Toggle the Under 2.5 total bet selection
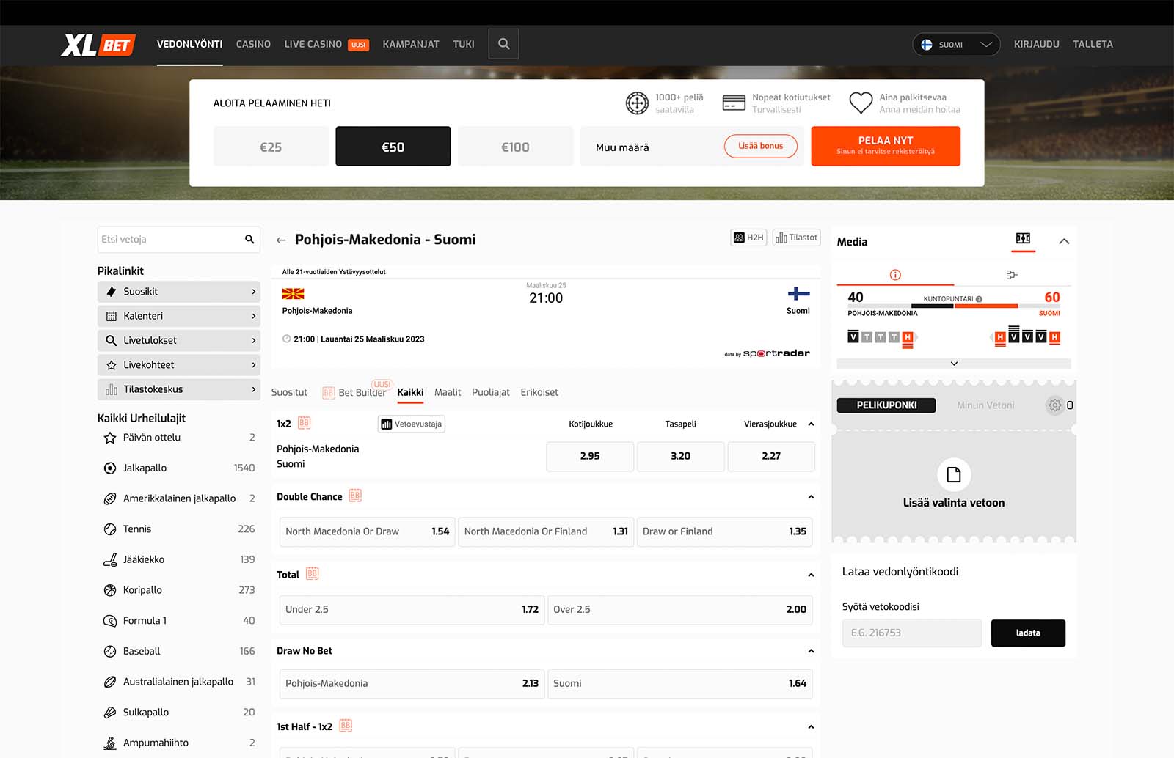The width and height of the screenshot is (1174, 758). click(x=412, y=610)
